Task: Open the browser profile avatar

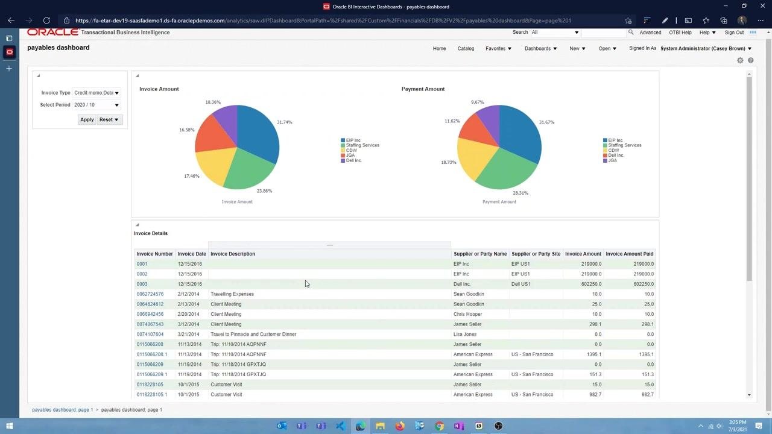Action: (x=742, y=20)
